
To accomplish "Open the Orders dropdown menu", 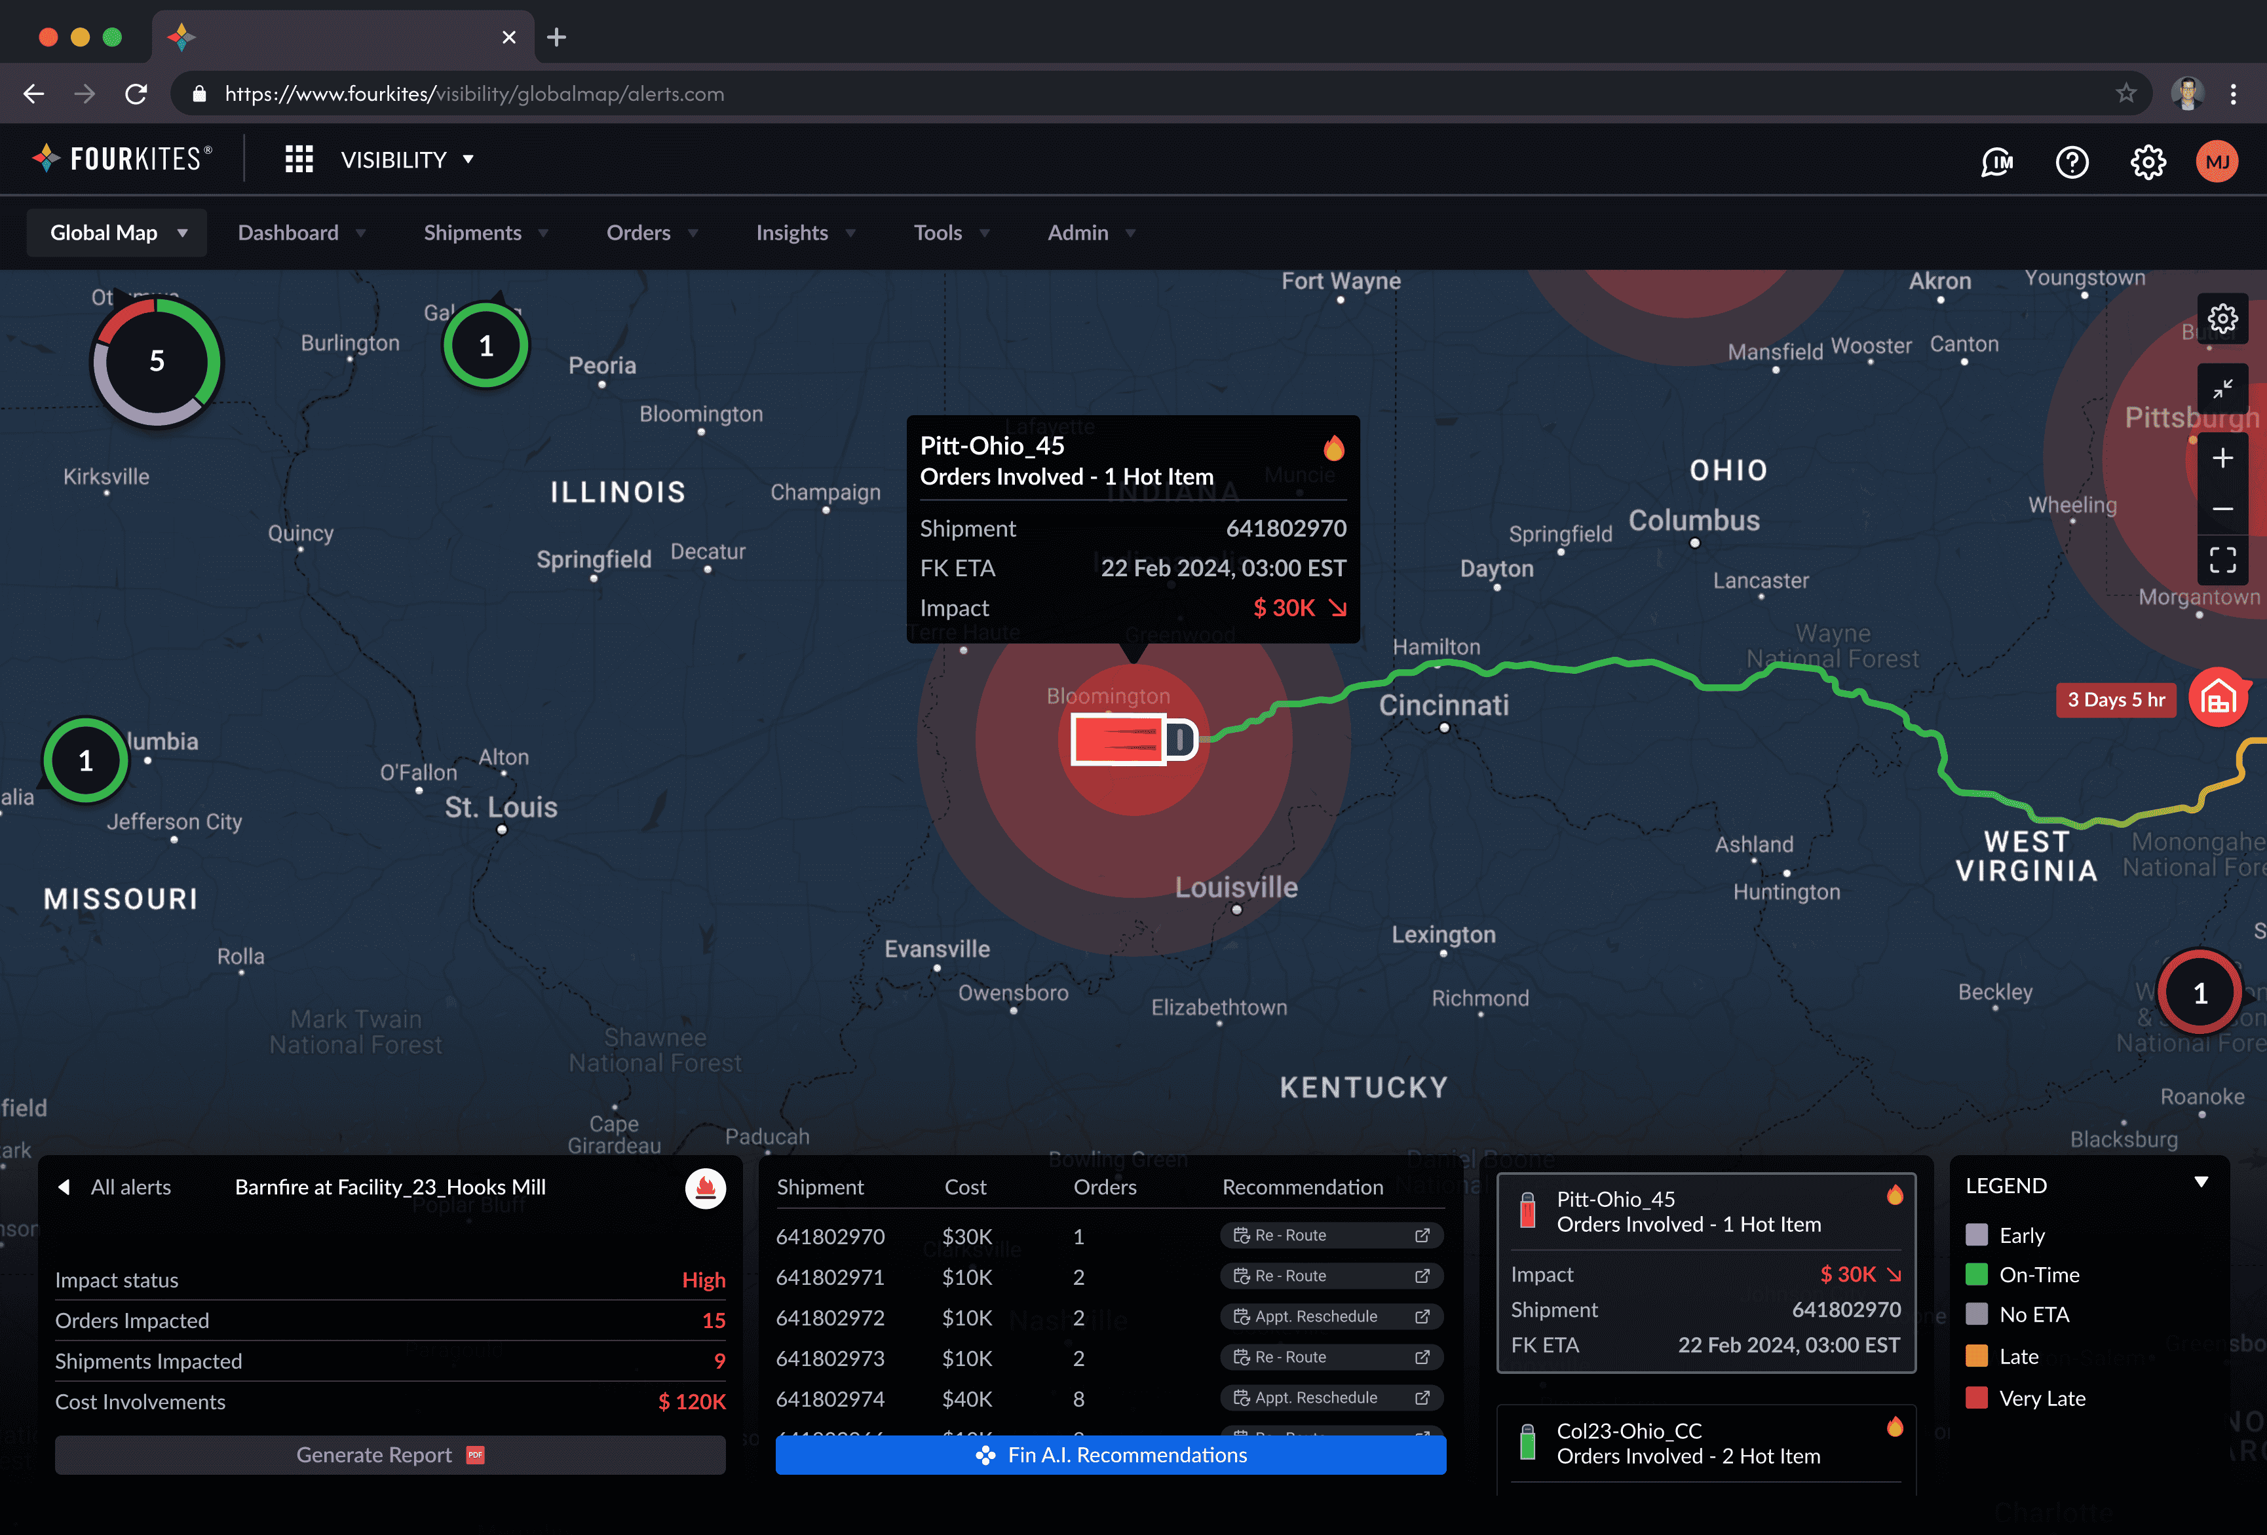I will point(652,233).
